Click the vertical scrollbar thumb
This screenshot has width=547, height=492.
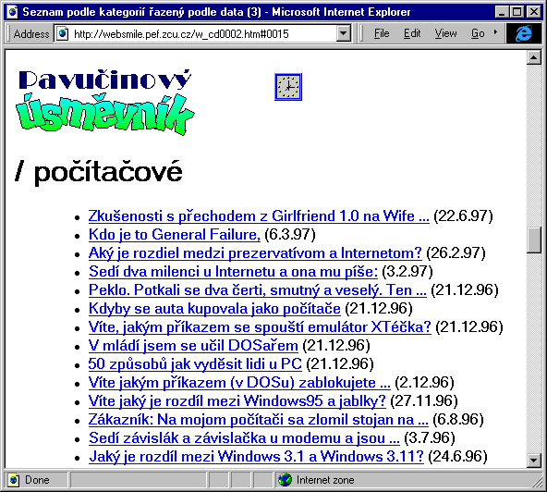534,240
